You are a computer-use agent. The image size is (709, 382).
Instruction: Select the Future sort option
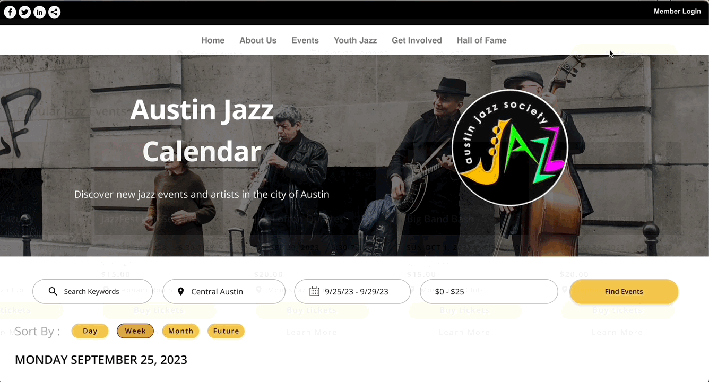coord(226,331)
